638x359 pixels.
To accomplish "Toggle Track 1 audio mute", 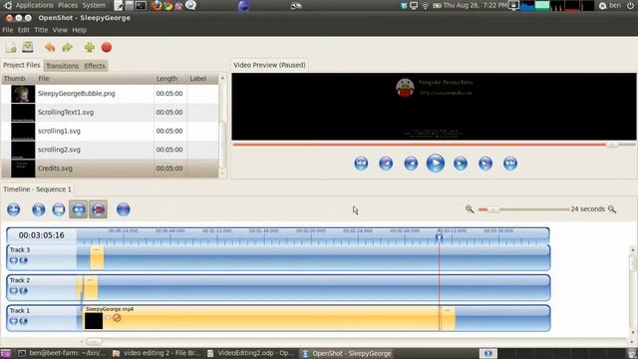I will [x=24, y=321].
